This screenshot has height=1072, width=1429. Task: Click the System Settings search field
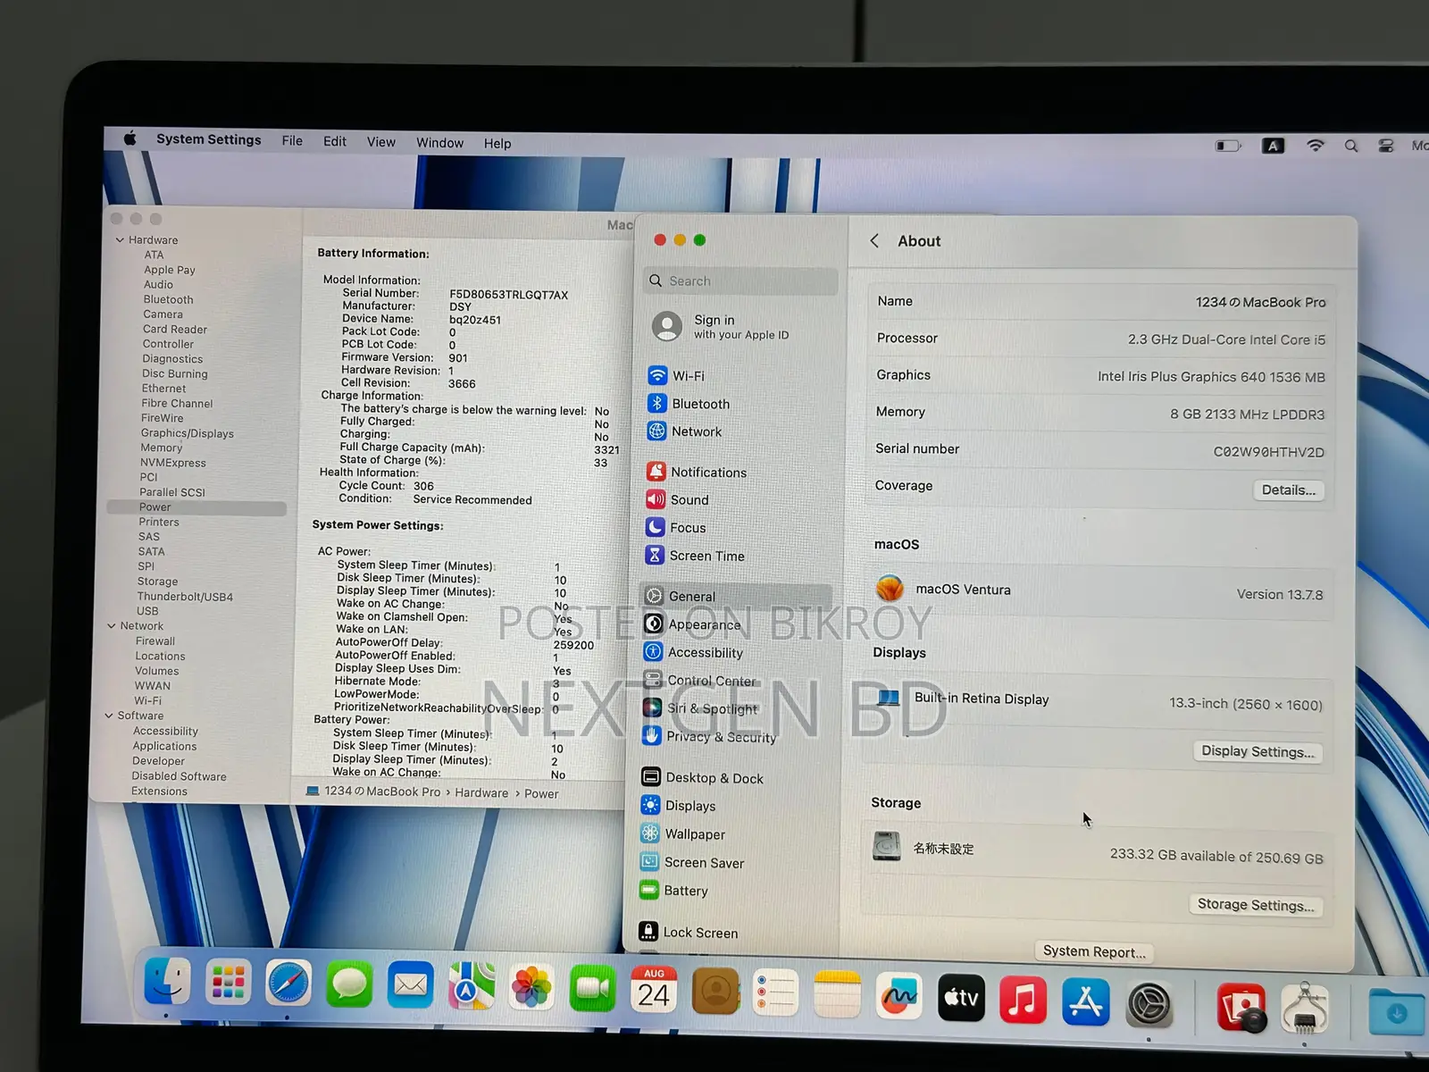coord(740,281)
